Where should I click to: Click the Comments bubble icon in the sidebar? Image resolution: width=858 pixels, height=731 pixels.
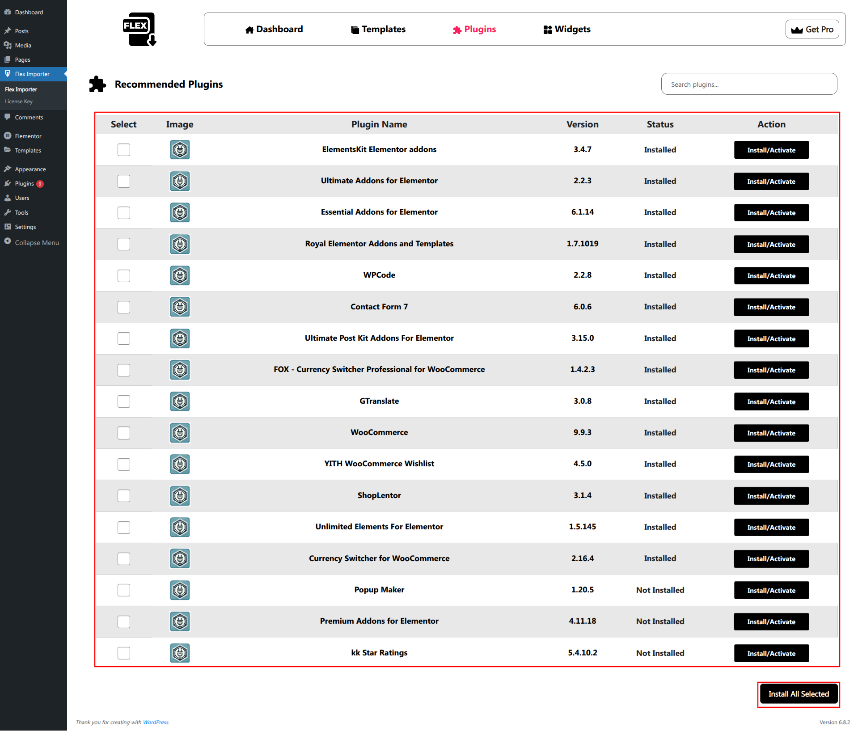click(8, 117)
